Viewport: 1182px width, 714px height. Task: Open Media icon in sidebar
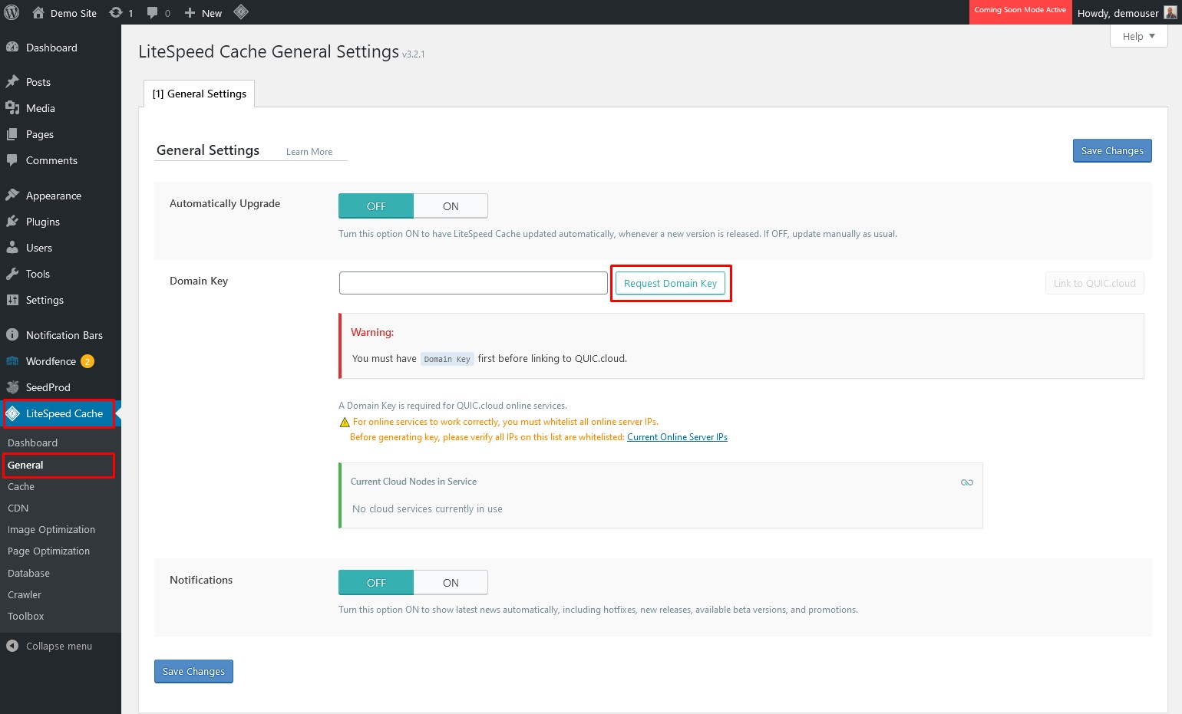(12, 108)
